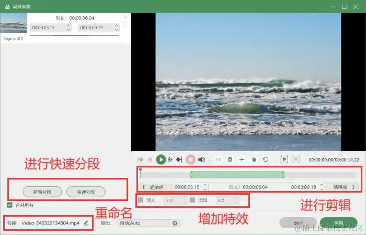Play selected segment bracket-play icon
Viewport: 366px width, 235px height.
click(x=284, y=159)
